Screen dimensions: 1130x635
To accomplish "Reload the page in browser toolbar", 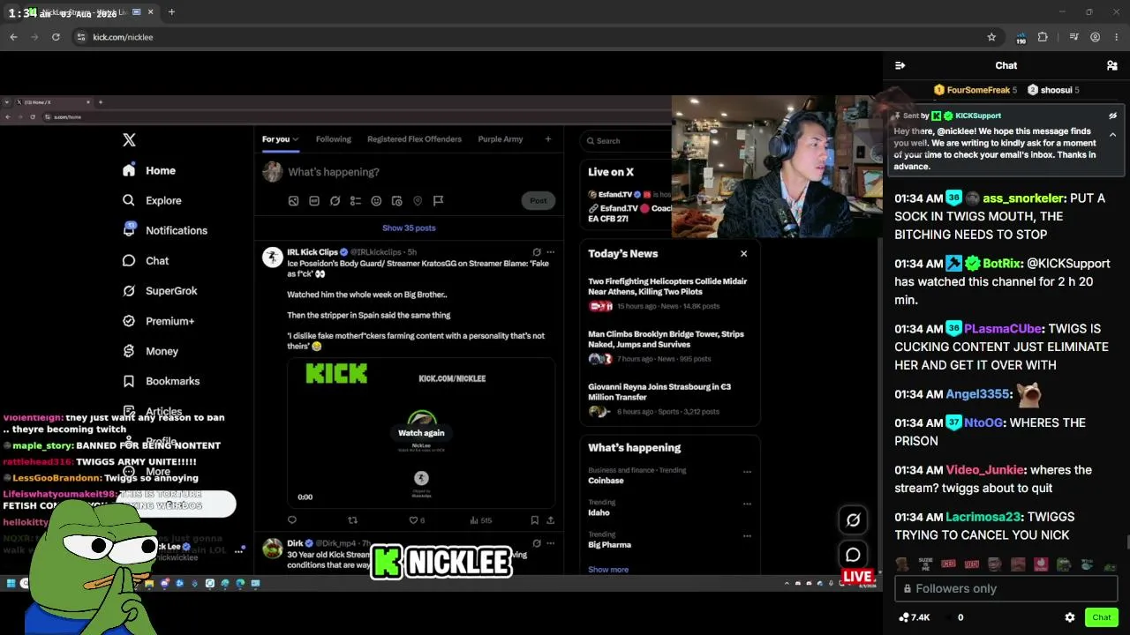I will (x=56, y=37).
